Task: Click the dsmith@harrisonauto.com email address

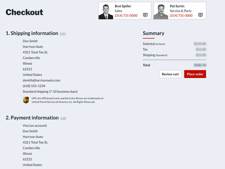Action: point(41,80)
